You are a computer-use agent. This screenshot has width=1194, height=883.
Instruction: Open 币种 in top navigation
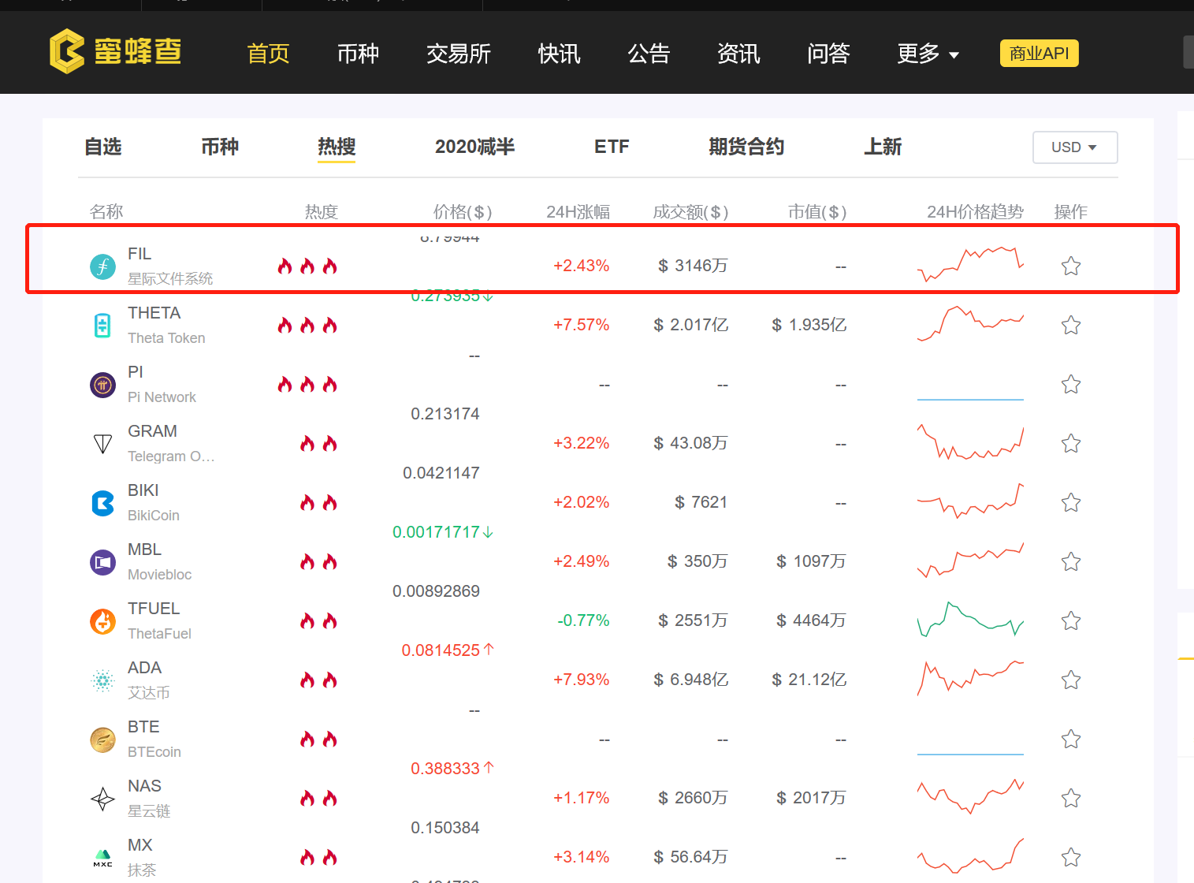click(358, 54)
